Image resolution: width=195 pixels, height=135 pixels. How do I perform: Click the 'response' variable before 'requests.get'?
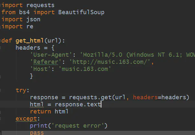[x=44, y=97]
